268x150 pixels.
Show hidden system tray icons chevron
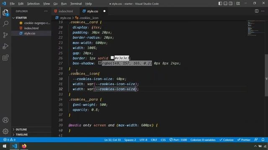(x=255, y=146)
